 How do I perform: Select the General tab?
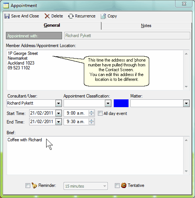click(x=52, y=25)
